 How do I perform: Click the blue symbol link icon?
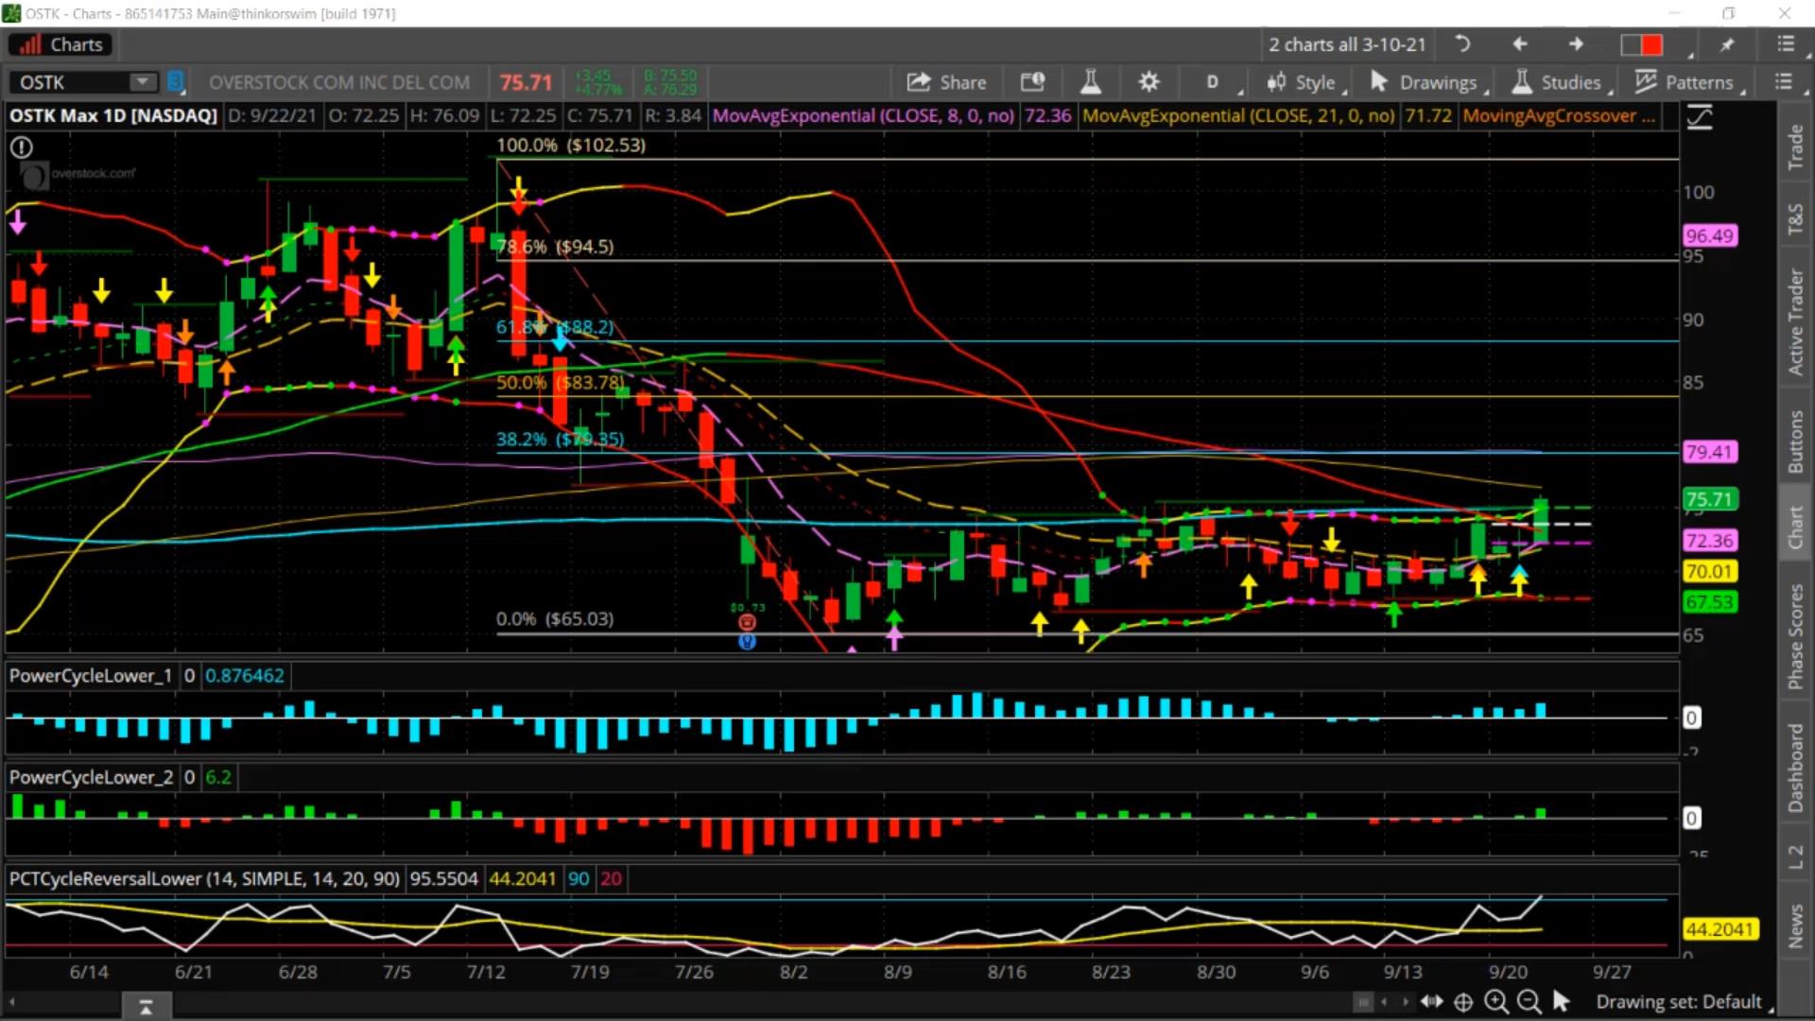click(175, 82)
